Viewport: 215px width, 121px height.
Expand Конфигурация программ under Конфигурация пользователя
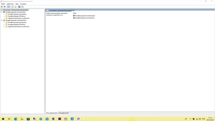[4, 23]
